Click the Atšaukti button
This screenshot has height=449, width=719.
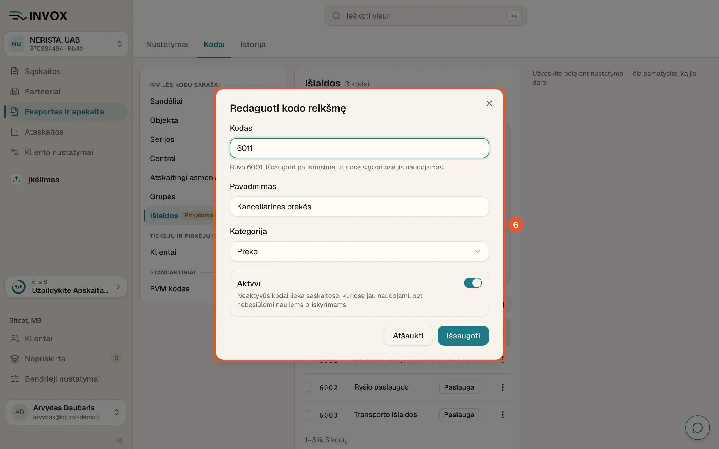(408, 336)
